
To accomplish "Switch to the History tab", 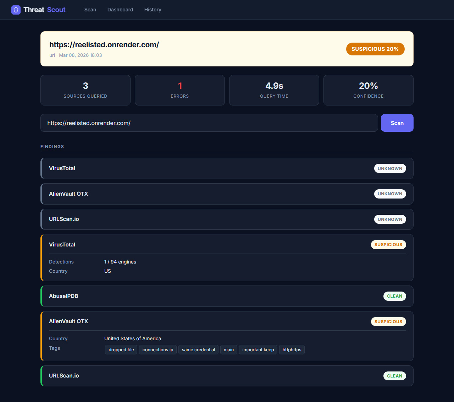I will click(x=153, y=10).
